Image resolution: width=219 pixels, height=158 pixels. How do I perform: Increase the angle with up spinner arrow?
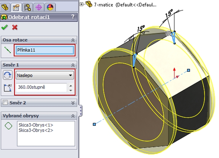pos(71,85)
